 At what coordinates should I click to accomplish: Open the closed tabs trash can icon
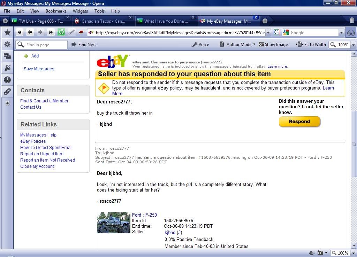352,20
